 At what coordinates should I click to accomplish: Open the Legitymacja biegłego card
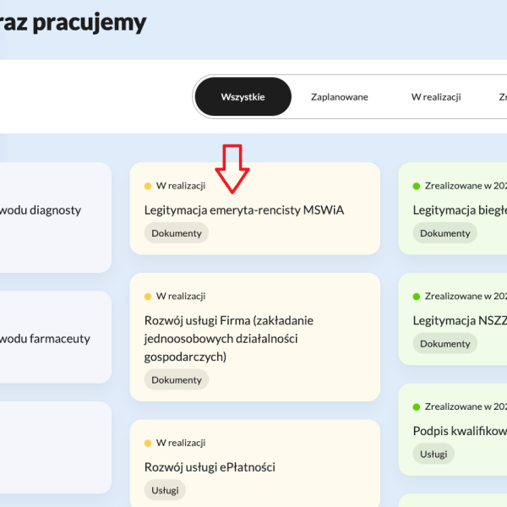click(x=453, y=209)
